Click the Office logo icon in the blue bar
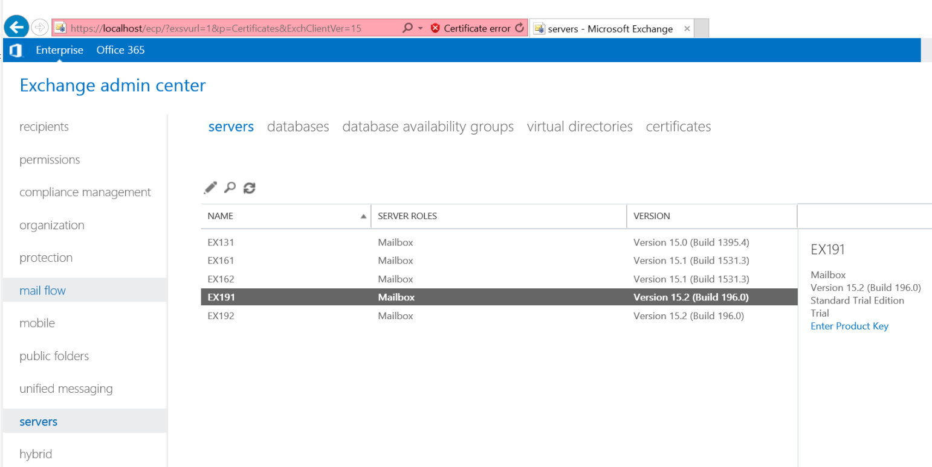This screenshot has height=467, width=932. (x=16, y=50)
